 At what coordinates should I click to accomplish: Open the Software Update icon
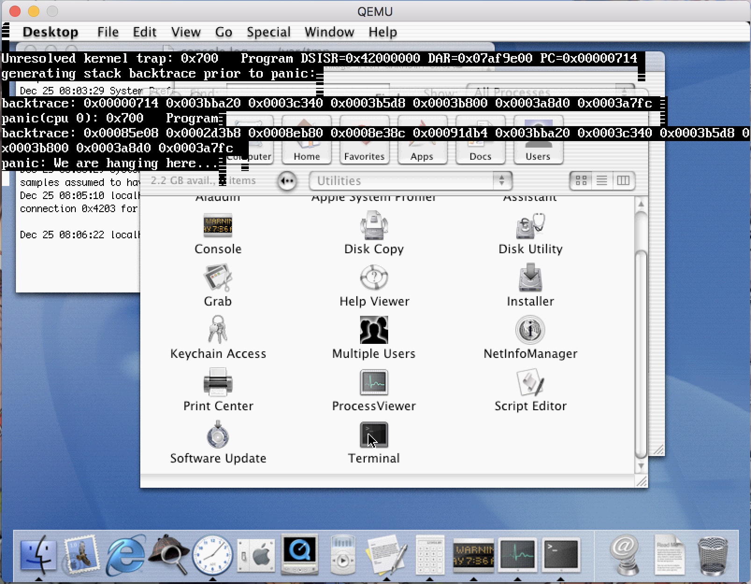tap(218, 434)
